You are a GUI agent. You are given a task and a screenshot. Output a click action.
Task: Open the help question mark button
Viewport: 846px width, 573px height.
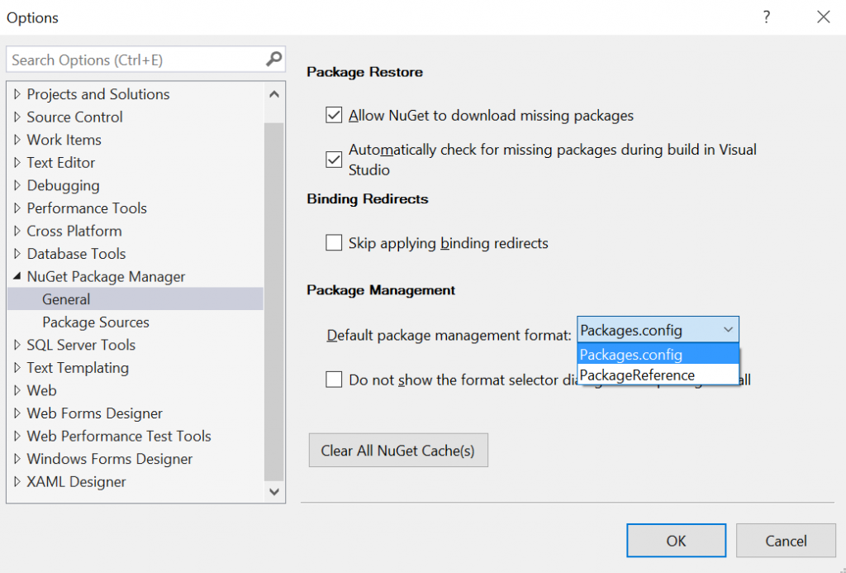[x=766, y=17]
